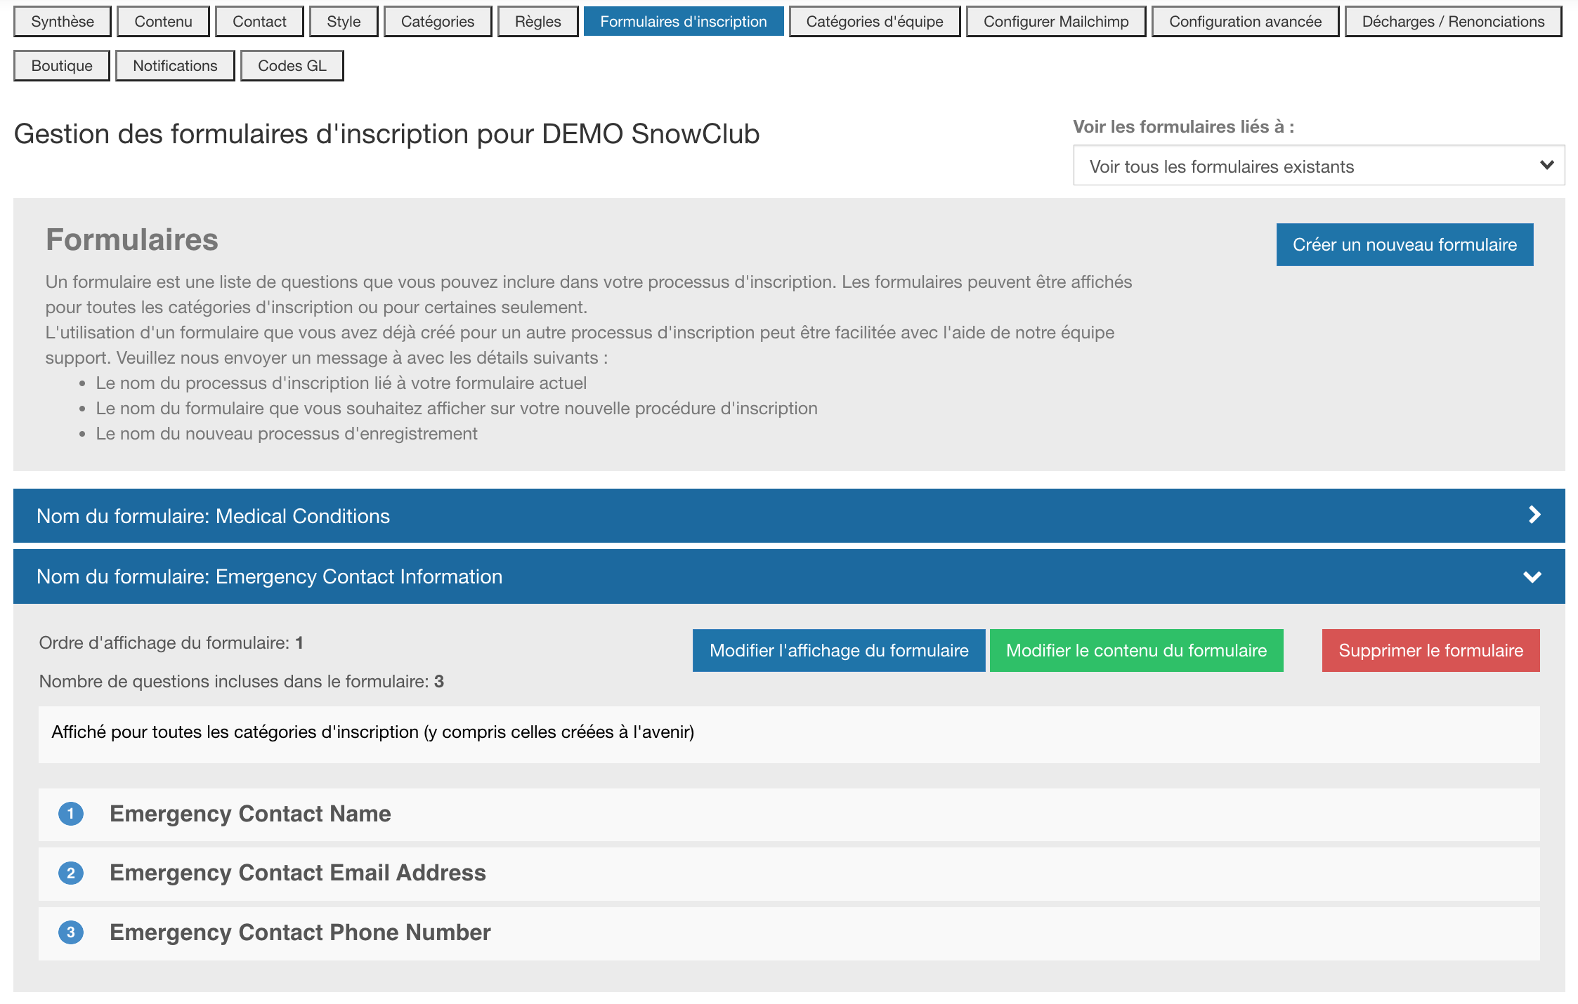Screen dimensions: 1578x1004
Task: Open the Décharges / Renonciations tab
Action: (1452, 21)
